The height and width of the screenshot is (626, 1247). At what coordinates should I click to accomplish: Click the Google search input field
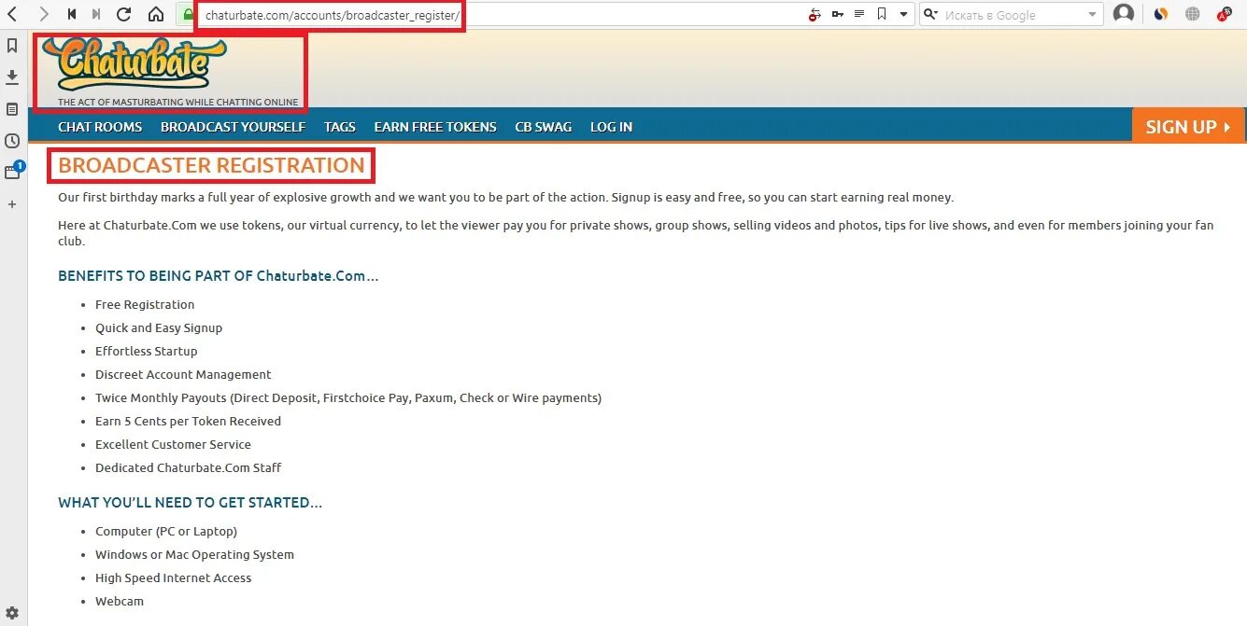(1013, 14)
